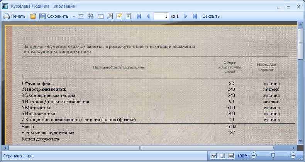
Task: Click "Страница 1 из 1" in status bar
Action: point(19,156)
